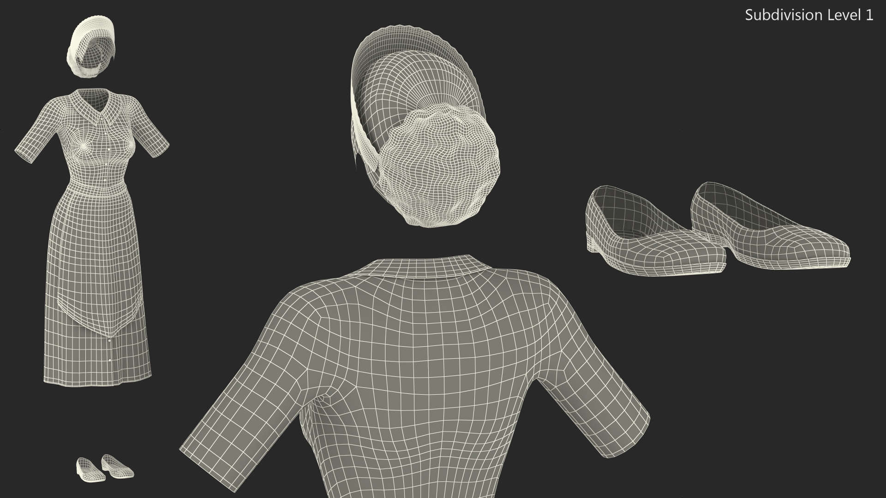The height and width of the screenshot is (498, 886).
Task: Click the apron on the small dress
Action: [99, 263]
